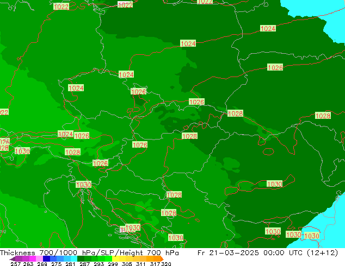Select the legend value 269

(x=42, y=264)
